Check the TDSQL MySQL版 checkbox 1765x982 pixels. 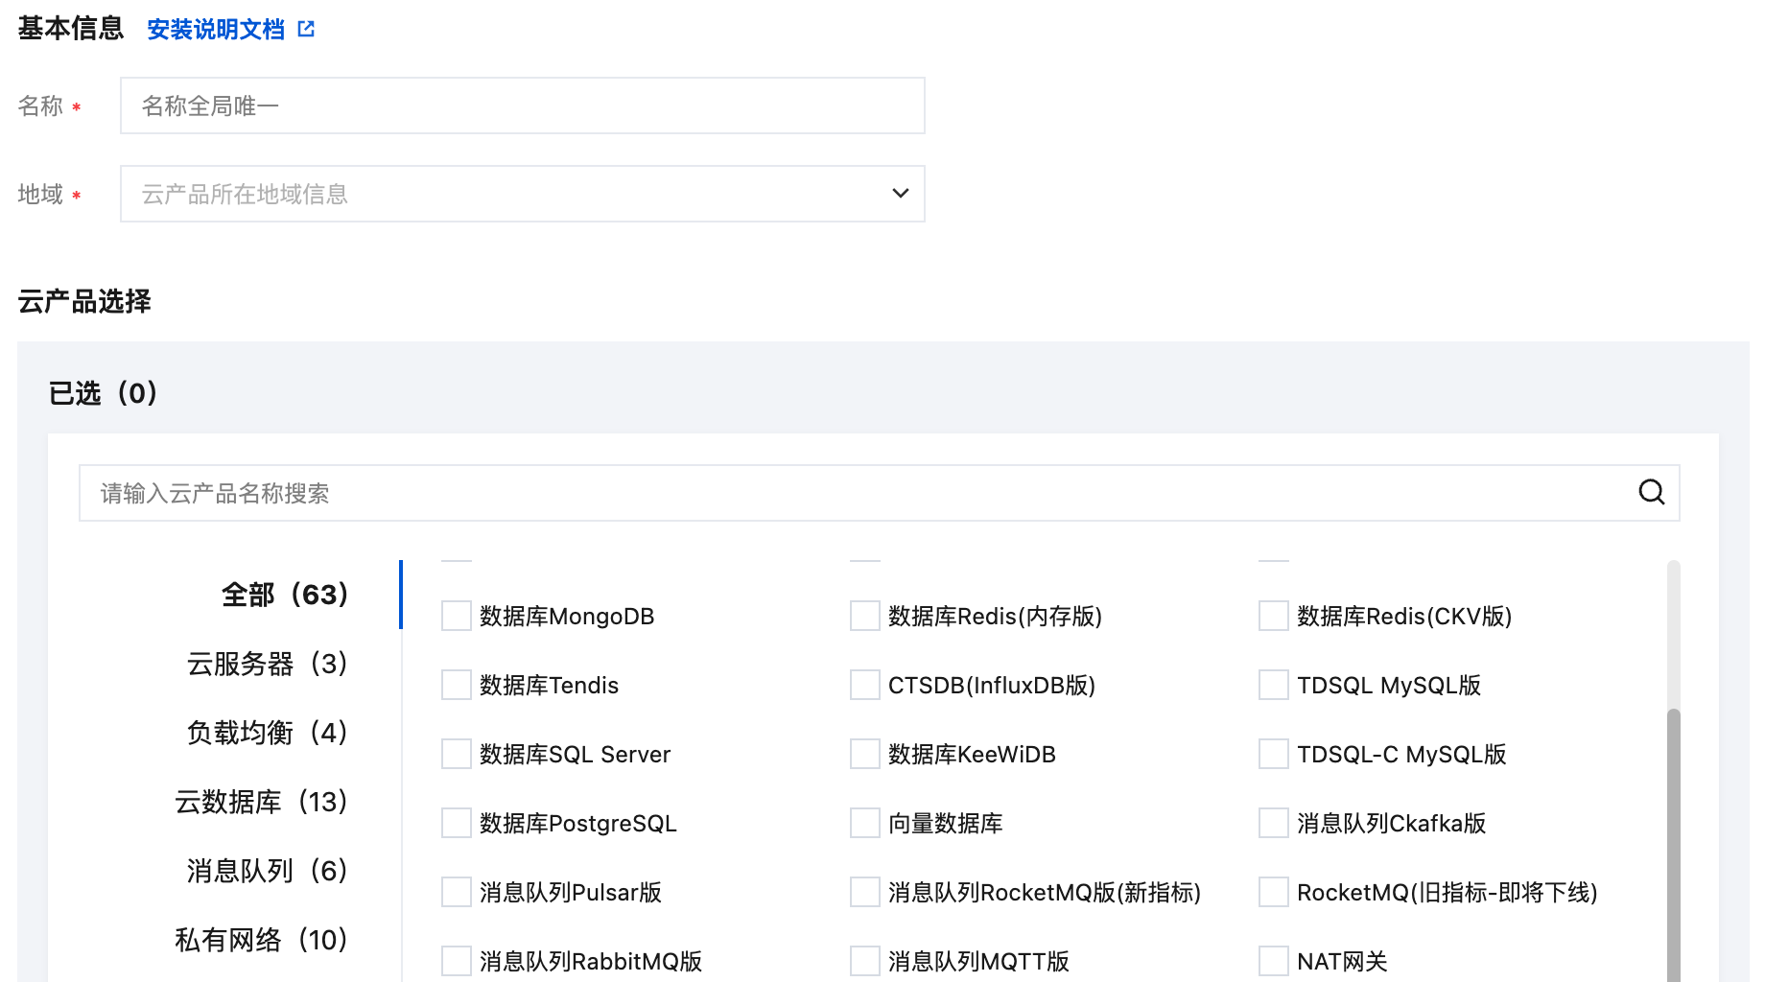pyautogui.click(x=1274, y=685)
